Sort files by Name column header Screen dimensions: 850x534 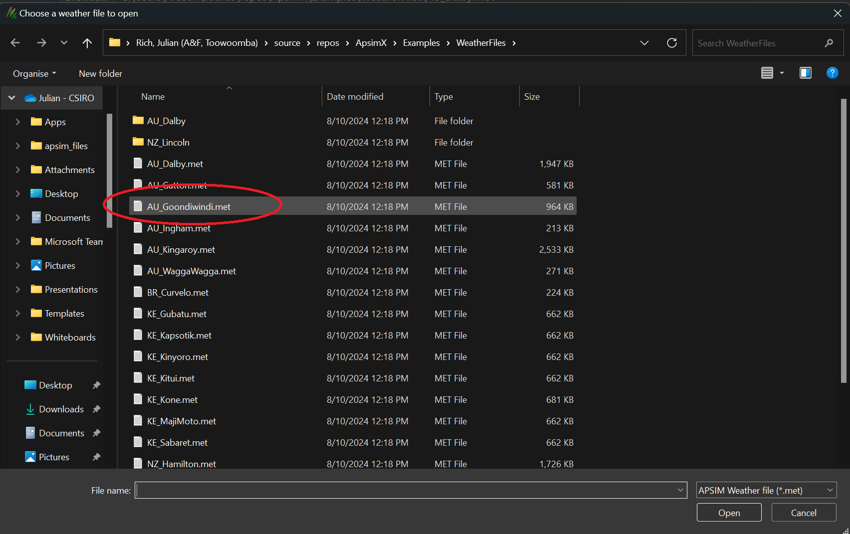(153, 97)
